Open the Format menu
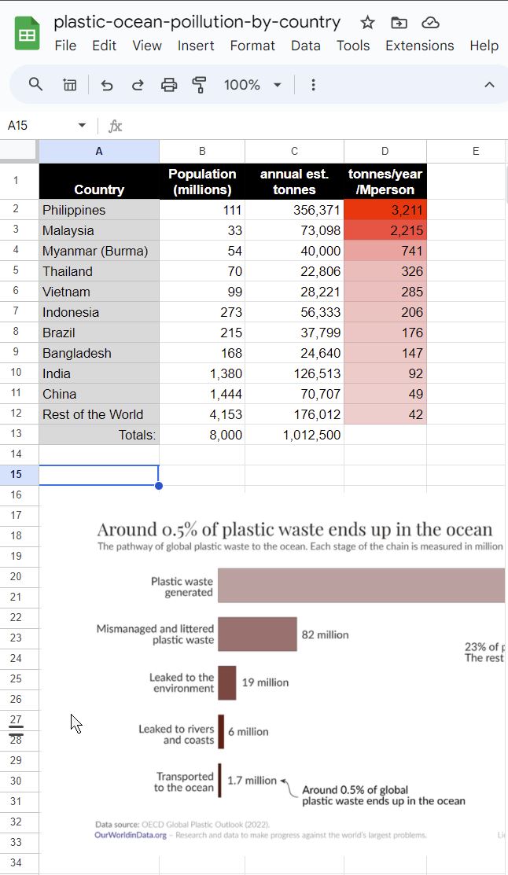Image resolution: width=508 pixels, height=875 pixels. coord(252,46)
